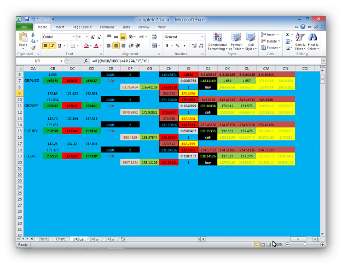Open the Calibri font name dropdown

73,37
